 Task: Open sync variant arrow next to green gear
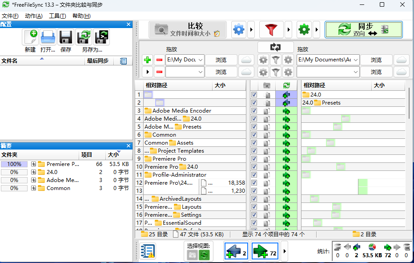tap(316, 30)
